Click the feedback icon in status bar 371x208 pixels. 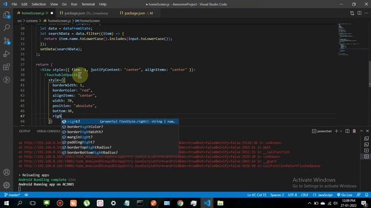click(x=359, y=195)
